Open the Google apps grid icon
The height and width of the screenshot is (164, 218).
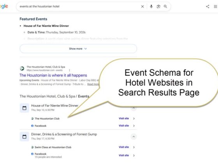[215, 6]
